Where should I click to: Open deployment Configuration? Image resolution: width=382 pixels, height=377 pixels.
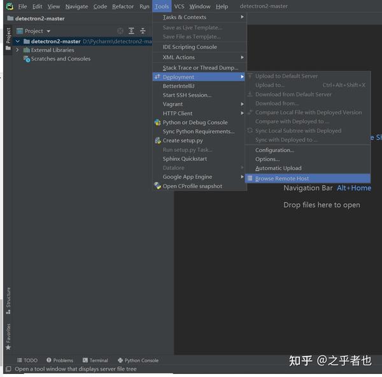[x=308, y=150]
